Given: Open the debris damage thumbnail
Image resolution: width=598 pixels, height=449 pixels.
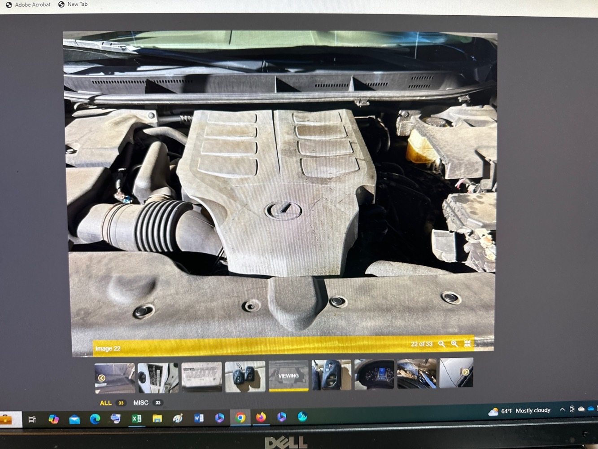Looking at the screenshot, I should click(x=417, y=373).
